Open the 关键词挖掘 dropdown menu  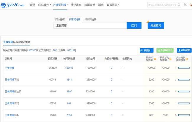(61, 5)
